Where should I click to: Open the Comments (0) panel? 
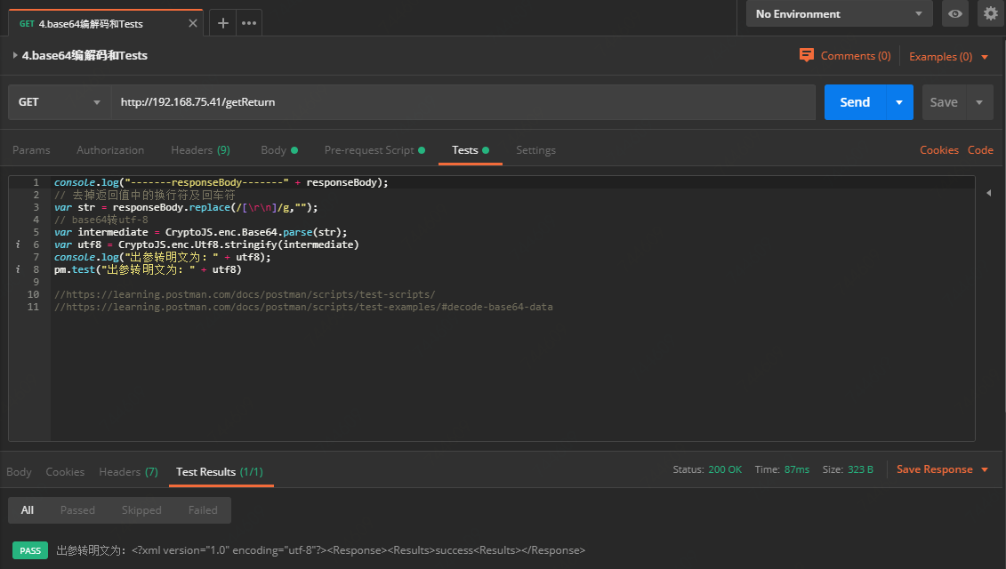845,55
